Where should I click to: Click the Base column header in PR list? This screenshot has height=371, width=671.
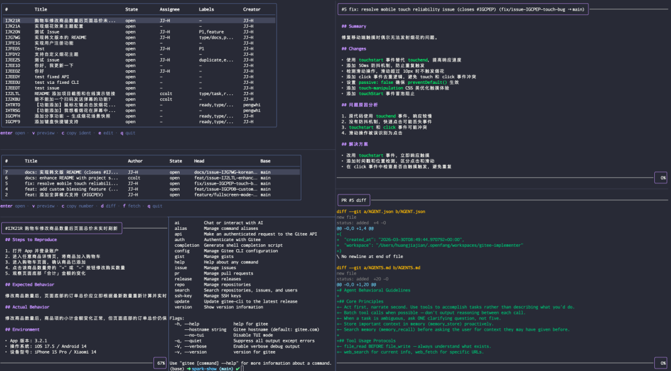[265, 161]
